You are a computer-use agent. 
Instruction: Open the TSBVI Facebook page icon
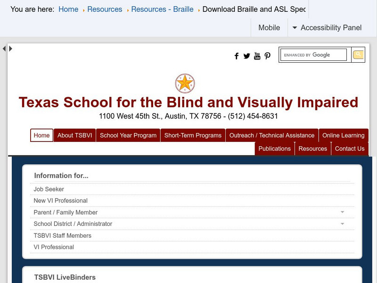[237, 56]
